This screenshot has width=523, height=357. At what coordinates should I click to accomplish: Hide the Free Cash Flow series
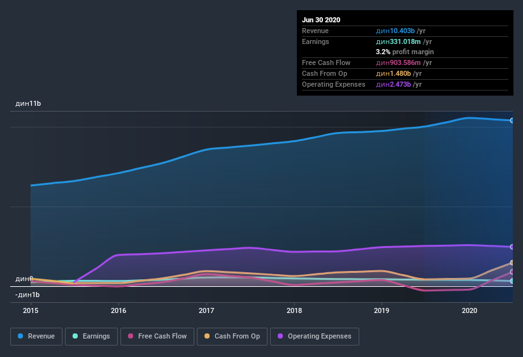159,336
